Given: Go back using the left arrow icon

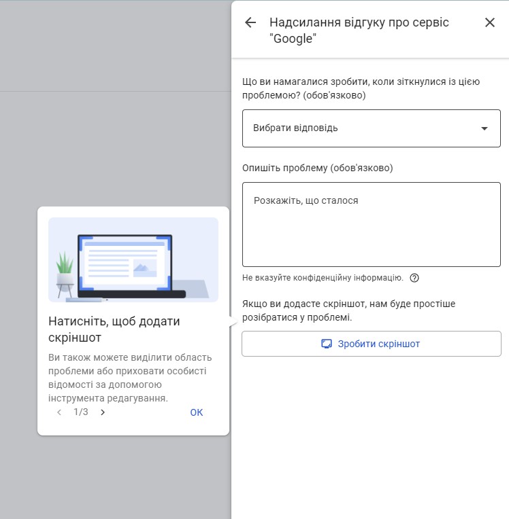Looking at the screenshot, I should [250, 22].
